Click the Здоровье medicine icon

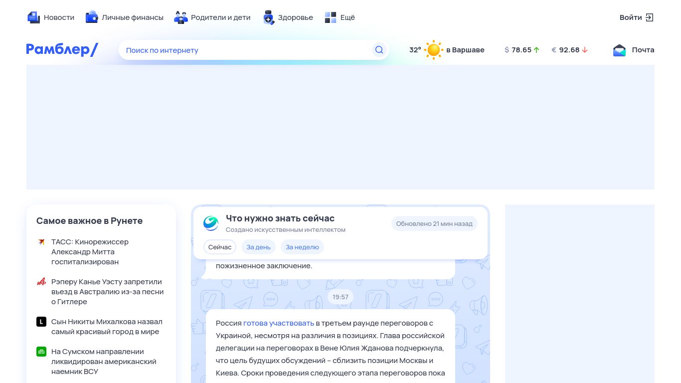point(269,17)
